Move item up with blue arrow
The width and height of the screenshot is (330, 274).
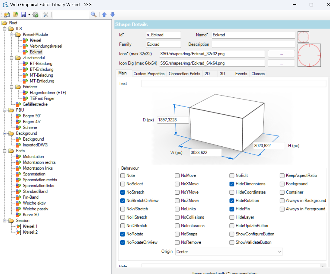(x=104, y=15)
